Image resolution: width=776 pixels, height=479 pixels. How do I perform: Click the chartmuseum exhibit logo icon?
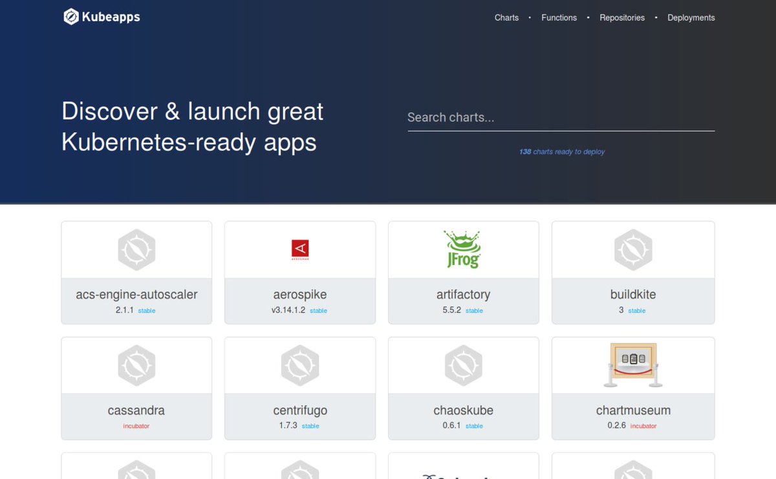633,365
